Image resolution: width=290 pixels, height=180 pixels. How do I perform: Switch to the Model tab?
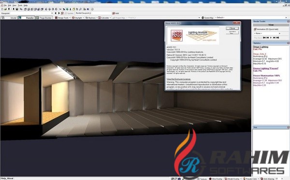[9, 18]
